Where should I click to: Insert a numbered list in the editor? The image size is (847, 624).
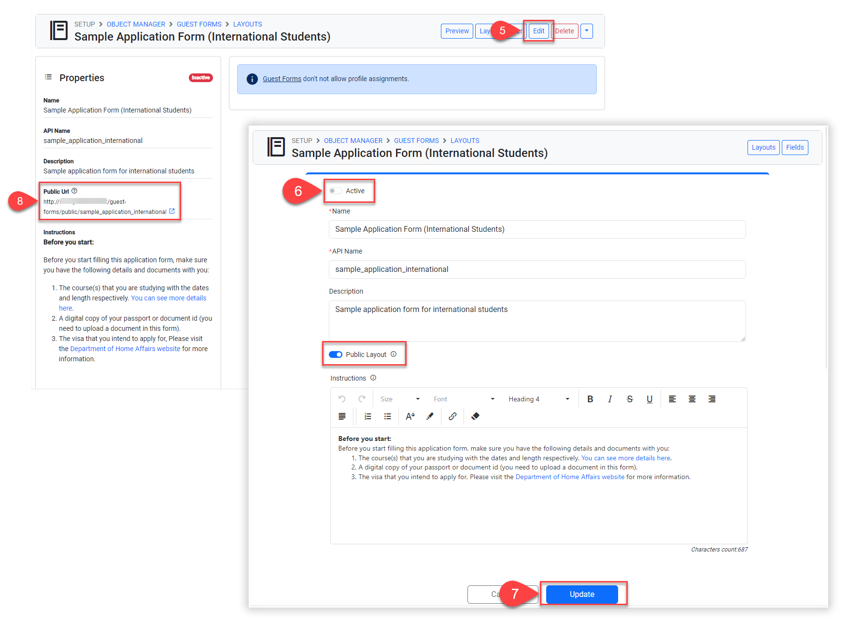point(368,416)
